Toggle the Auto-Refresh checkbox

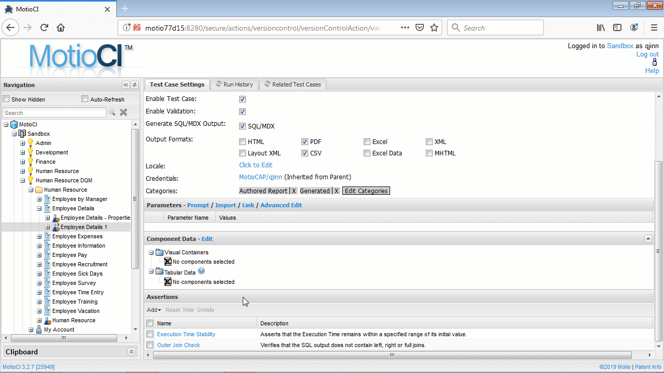pos(85,99)
